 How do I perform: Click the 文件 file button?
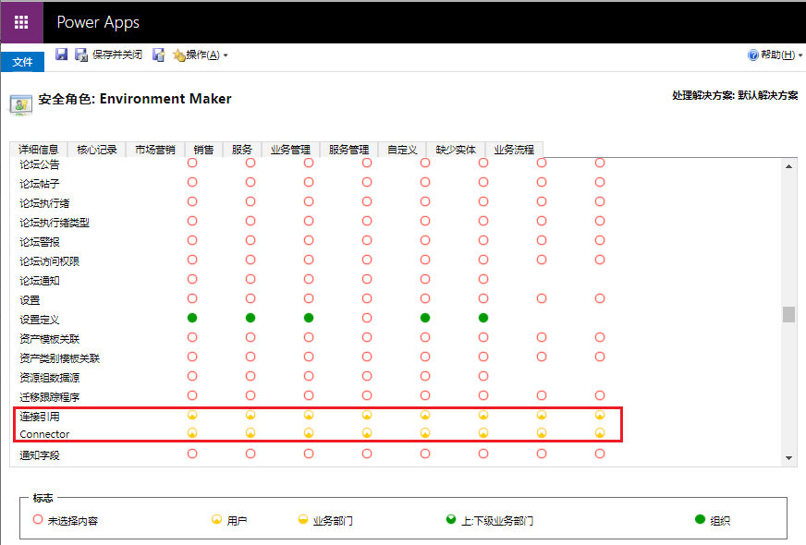click(x=22, y=62)
